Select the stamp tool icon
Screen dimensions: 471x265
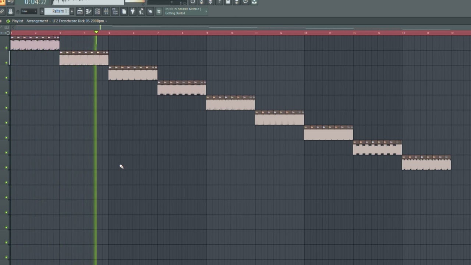pyautogui.click(x=10, y=11)
